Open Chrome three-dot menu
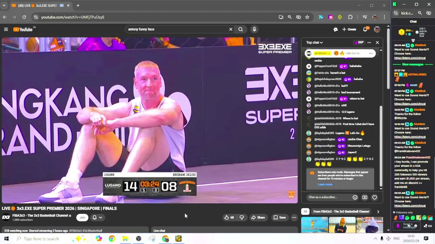The width and height of the screenshot is (435, 244). (x=384, y=17)
